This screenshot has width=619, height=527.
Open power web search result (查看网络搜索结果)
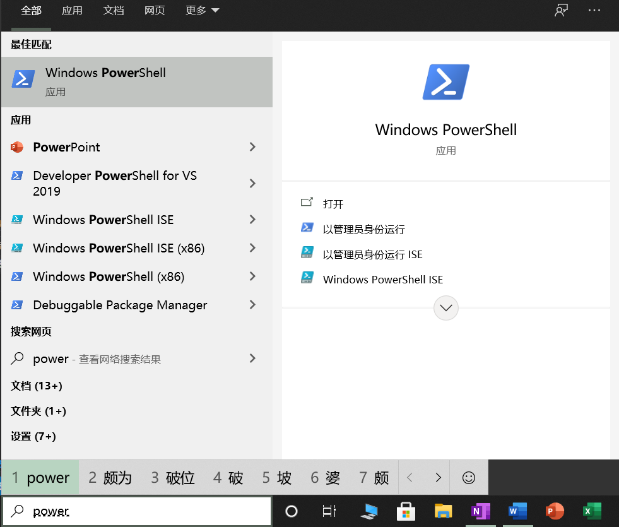click(x=136, y=358)
